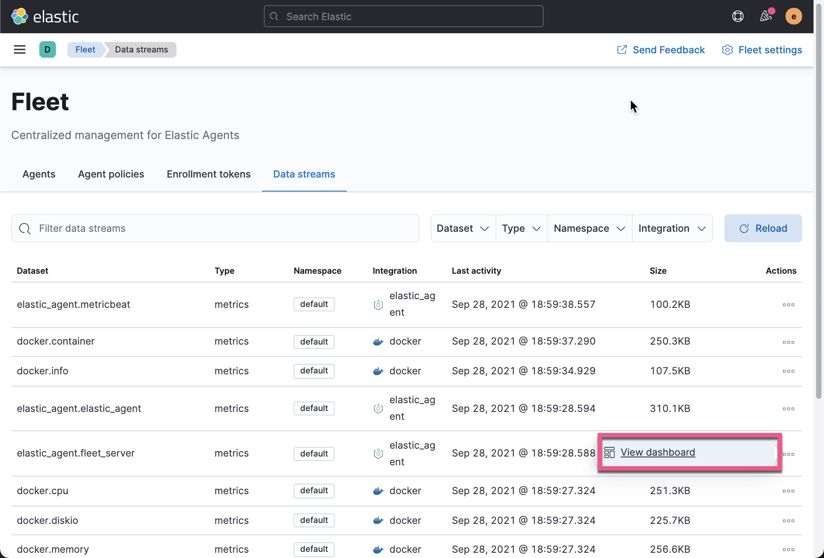Open the View dashboard link

point(658,452)
